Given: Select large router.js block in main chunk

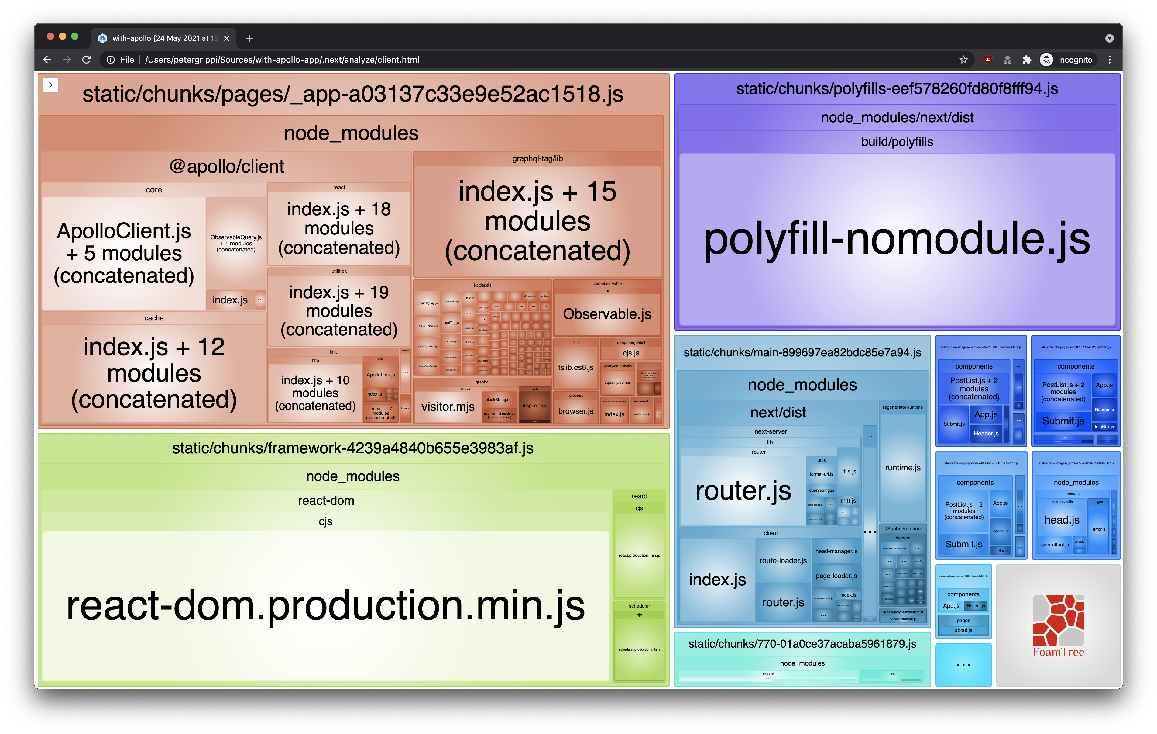Looking at the screenshot, I should coord(743,491).
